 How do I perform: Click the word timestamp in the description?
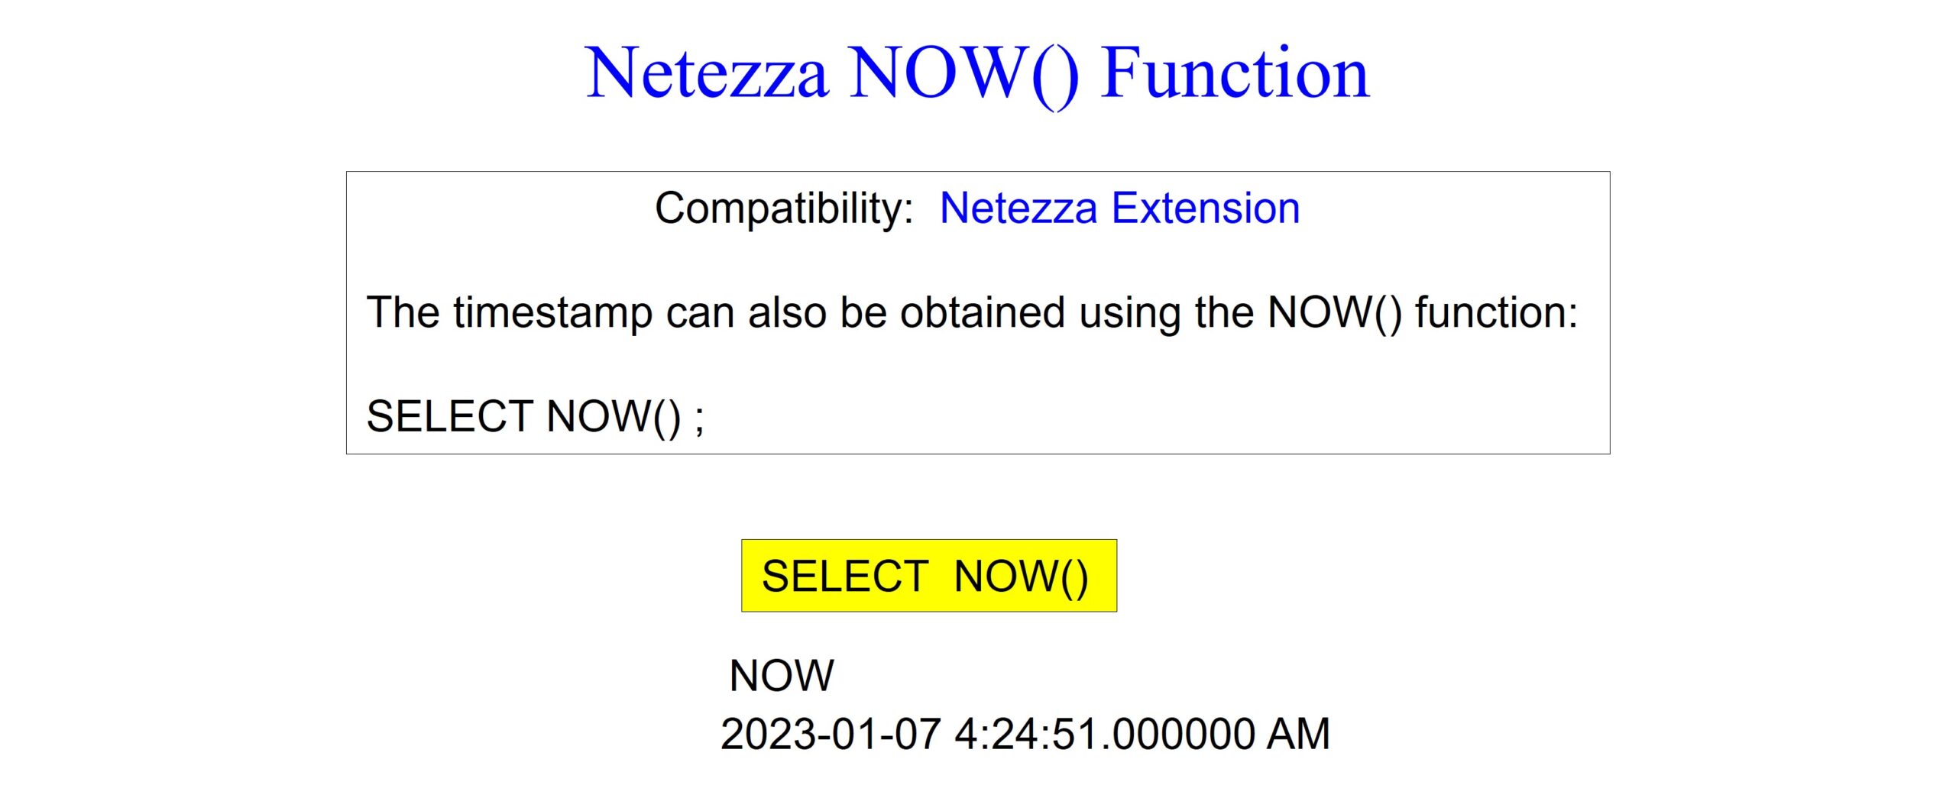tap(552, 313)
